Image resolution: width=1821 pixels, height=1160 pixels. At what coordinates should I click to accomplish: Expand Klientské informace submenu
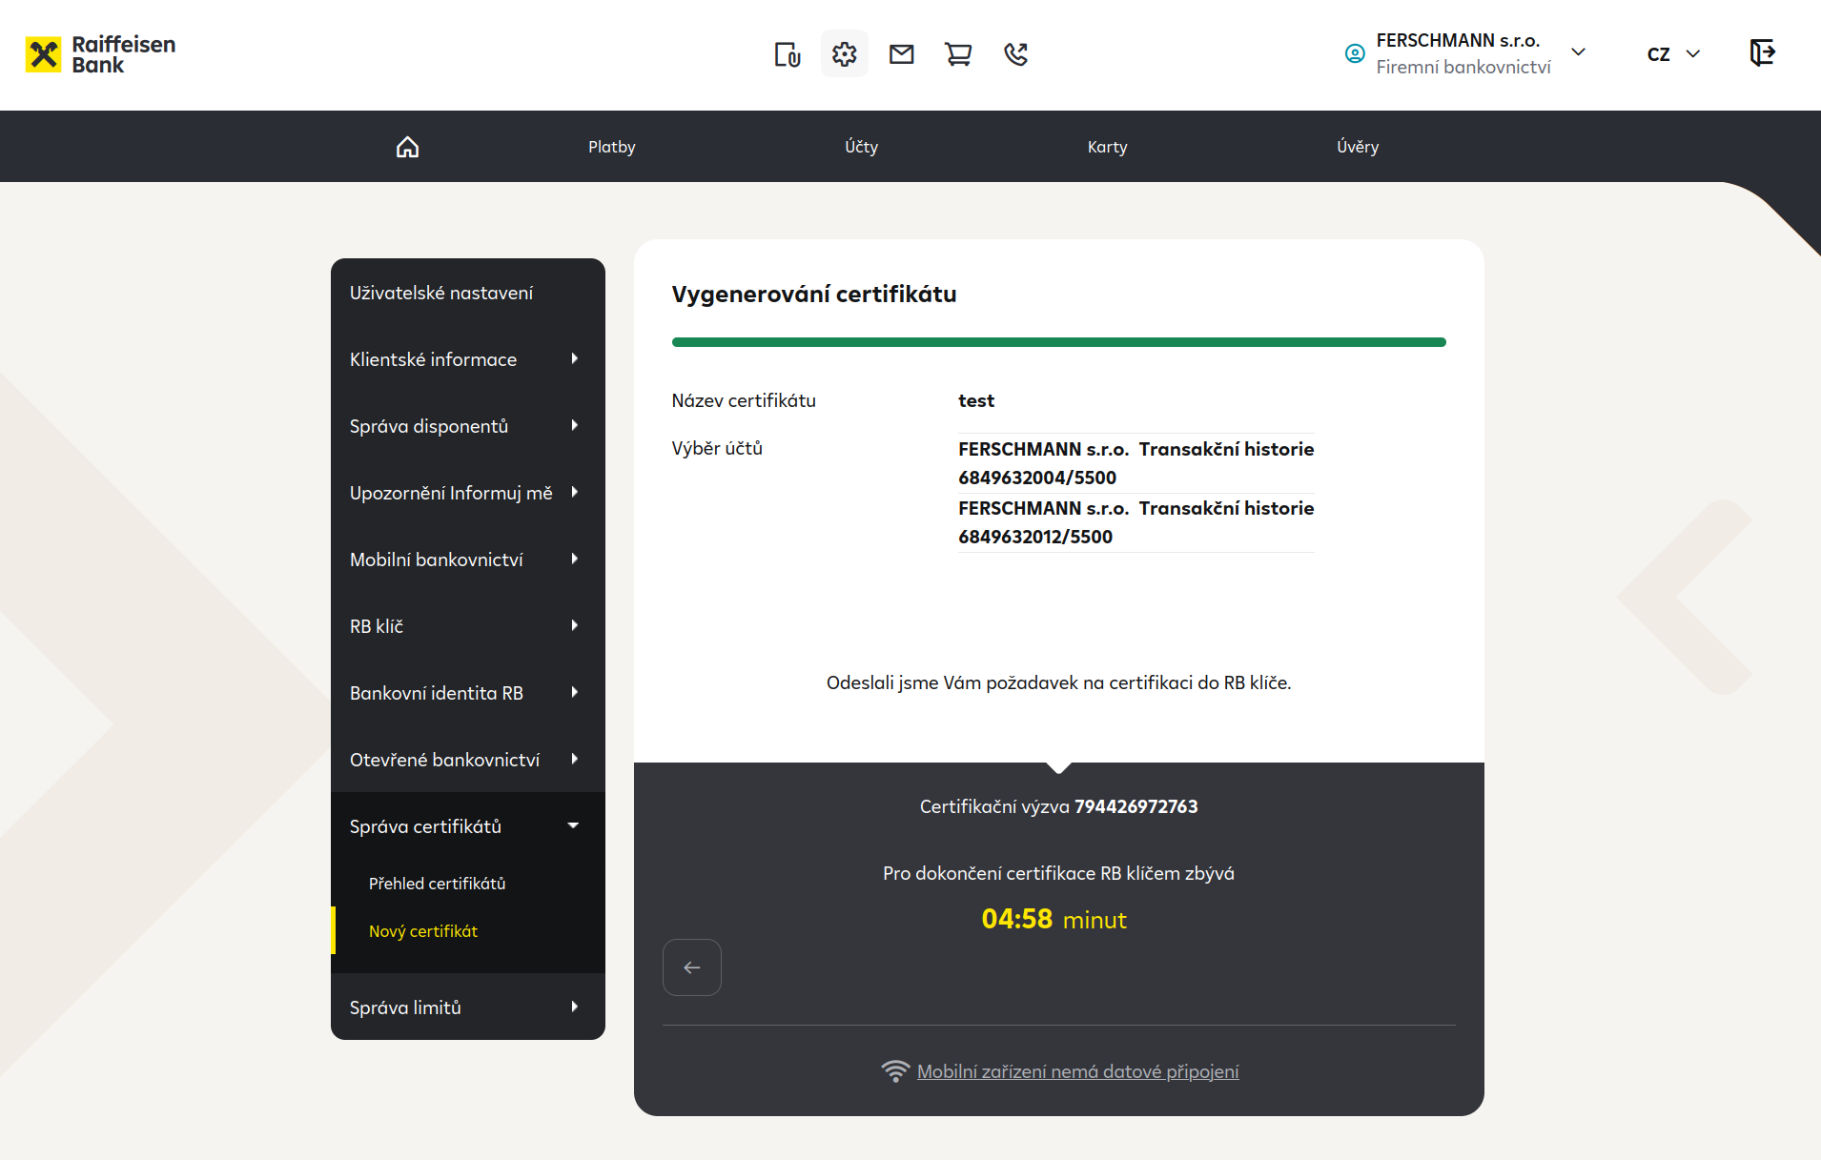[x=467, y=359]
